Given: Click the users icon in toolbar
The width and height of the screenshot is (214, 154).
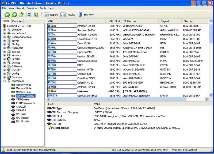Looking at the screenshot, I should coord(36,15).
